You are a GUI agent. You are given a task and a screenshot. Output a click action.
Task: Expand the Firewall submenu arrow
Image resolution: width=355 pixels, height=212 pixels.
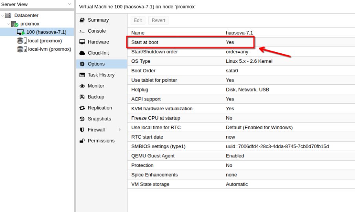point(120,130)
